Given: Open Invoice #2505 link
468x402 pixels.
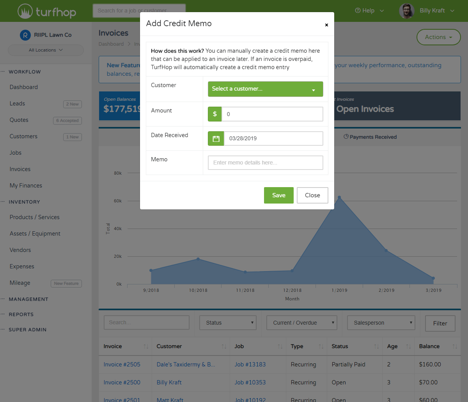Looking at the screenshot, I should tap(122, 364).
